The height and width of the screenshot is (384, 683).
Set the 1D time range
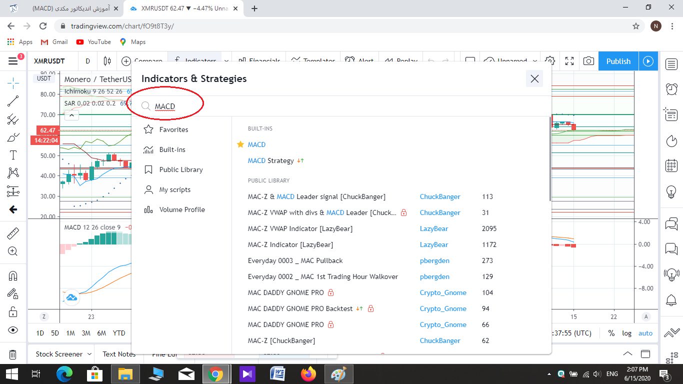(x=40, y=333)
